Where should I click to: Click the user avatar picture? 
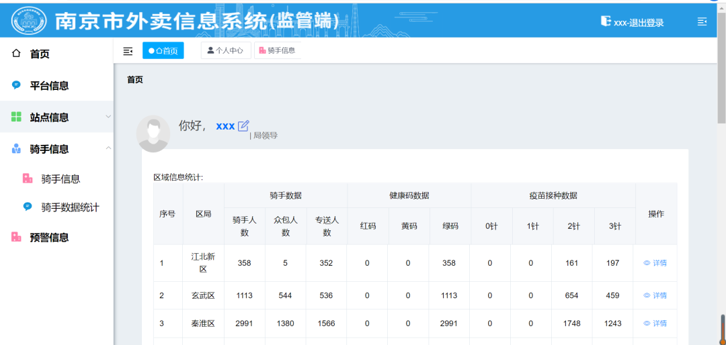coord(153,133)
